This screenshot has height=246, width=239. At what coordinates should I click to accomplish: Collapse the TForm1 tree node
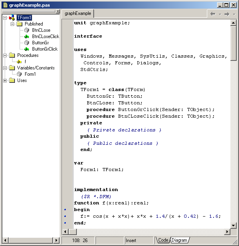click(5, 18)
